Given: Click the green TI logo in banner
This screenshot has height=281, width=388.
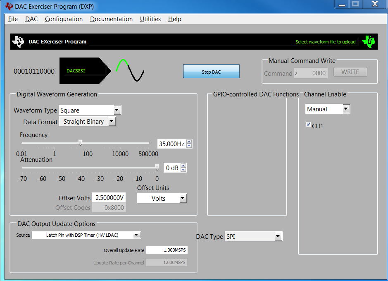Looking at the screenshot, I should [x=369, y=41].
